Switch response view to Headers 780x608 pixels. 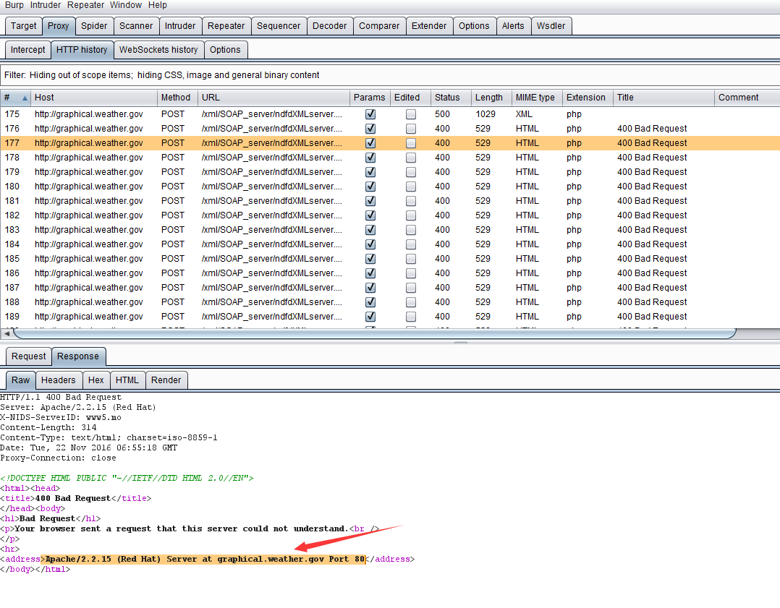[58, 380]
